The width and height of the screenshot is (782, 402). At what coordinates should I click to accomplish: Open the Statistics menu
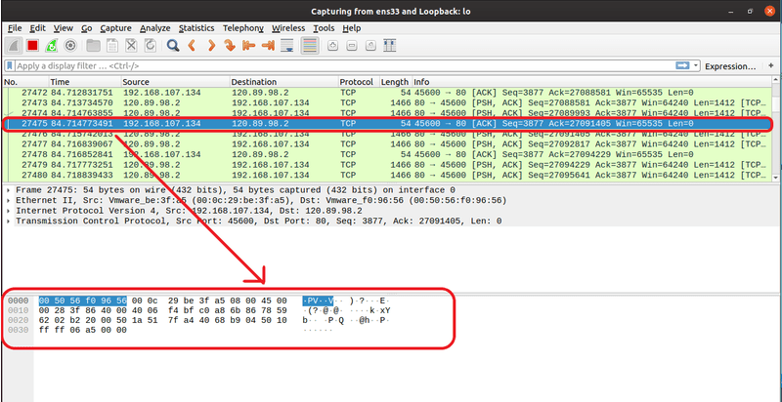click(196, 28)
